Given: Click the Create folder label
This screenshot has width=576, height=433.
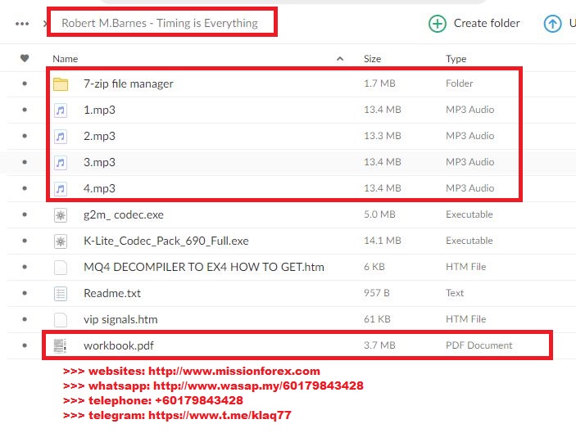Looking at the screenshot, I should pyautogui.click(x=487, y=23).
